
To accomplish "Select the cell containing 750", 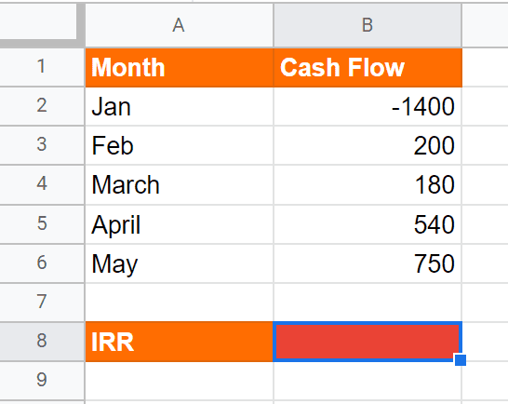I will [368, 263].
